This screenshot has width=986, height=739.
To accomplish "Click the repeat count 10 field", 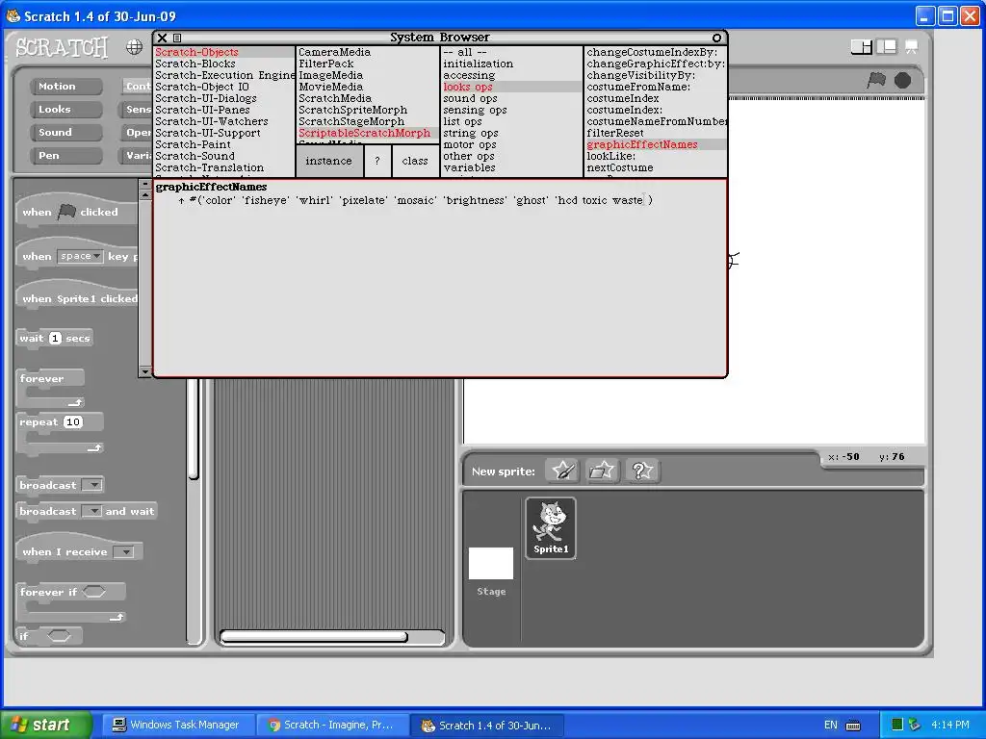I will pyautogui.click(x=73, y=422).
